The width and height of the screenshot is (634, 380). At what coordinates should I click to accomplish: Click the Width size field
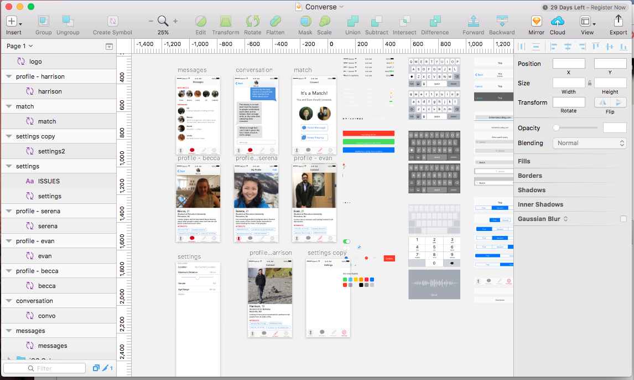tap(569, 83)
